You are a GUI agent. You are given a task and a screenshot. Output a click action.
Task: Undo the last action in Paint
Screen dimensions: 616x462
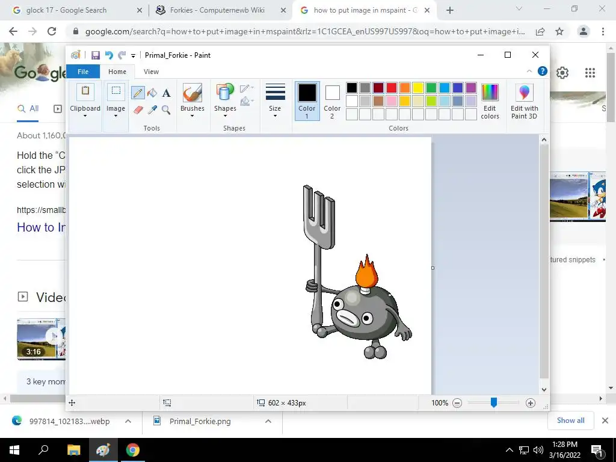pos(109,55)
